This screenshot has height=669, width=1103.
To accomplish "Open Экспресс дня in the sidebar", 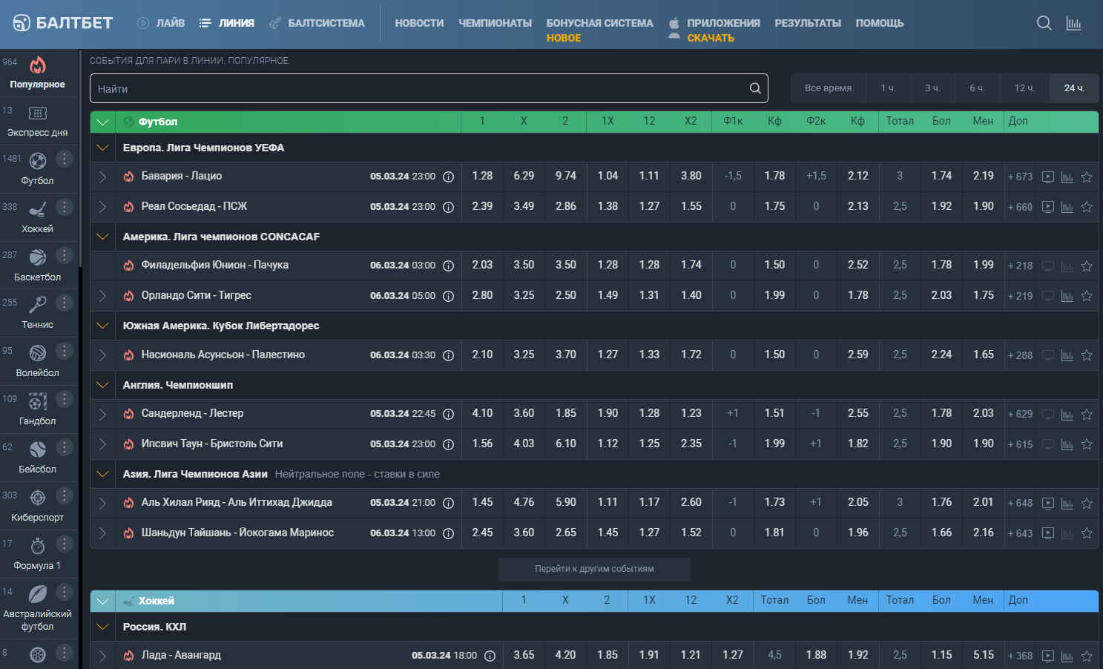I will 37,120.
